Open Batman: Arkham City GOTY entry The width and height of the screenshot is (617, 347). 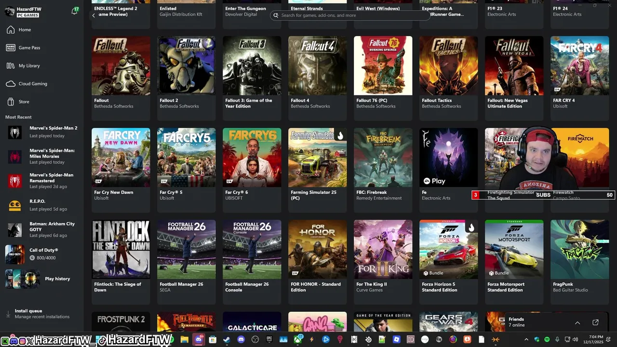41,229
